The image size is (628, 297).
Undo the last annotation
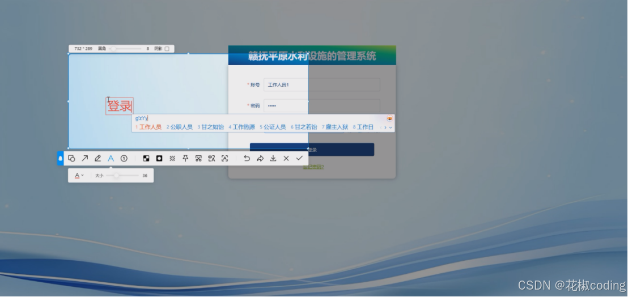[247, 159]
